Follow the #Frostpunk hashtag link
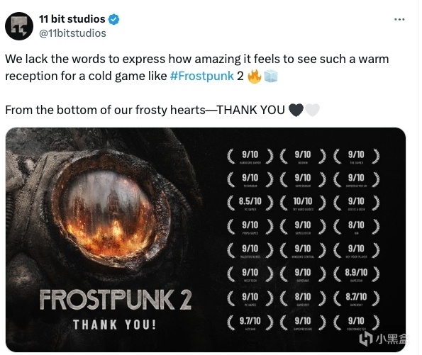 pyautogui.click(x=202, y=76)
